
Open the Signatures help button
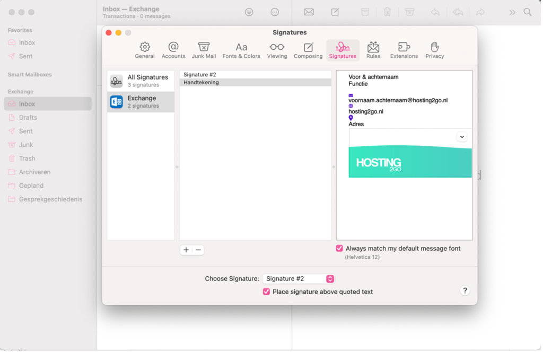point(465,291)
